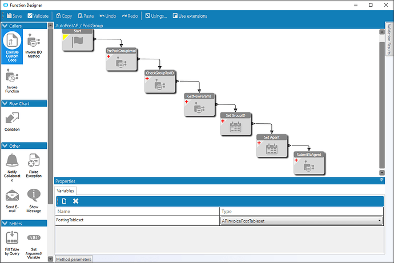394x263 pixels.
Task: Select the Invoke BO Method icon
Action: [34, 40]
